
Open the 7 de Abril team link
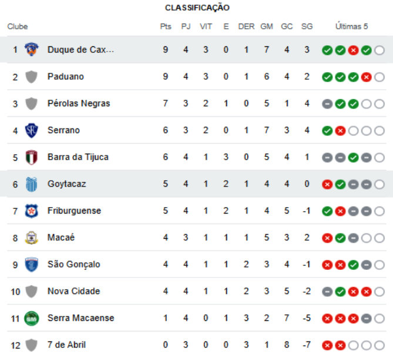[x=66, y=345]
